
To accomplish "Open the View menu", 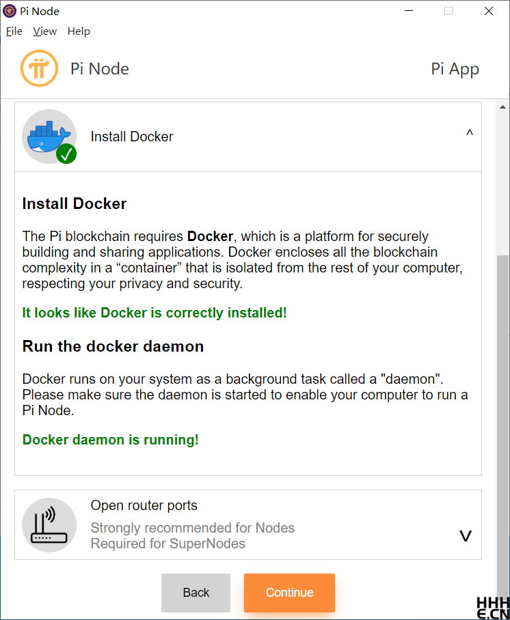I will pyautogui.click(x=44, y=31).
